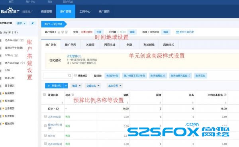
Task: Click the 客户权益 trophy icons
Action: [x=63, y=32]
